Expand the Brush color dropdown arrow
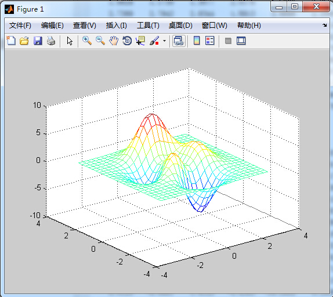The image size is (333, 297). (164, 41)
